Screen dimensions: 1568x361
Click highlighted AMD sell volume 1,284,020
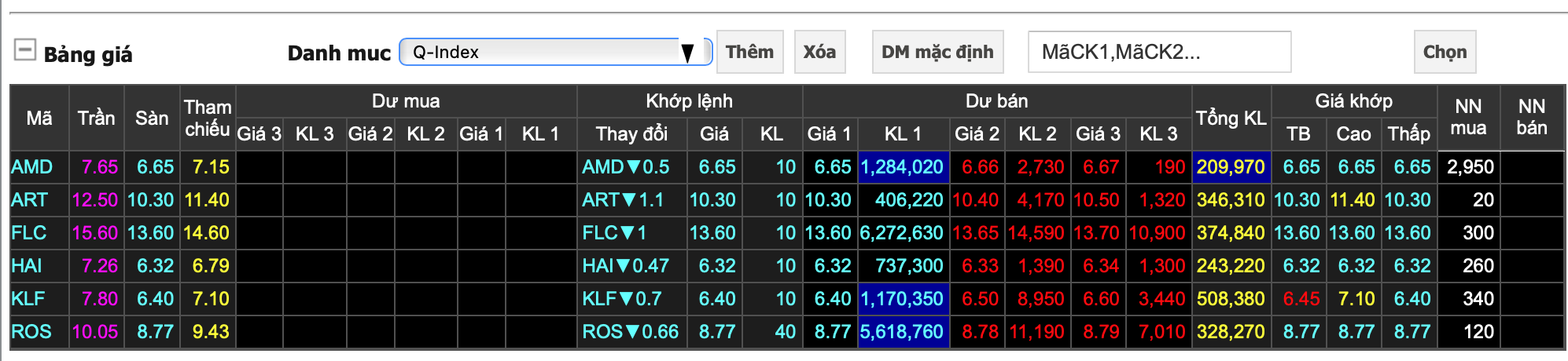coord(902,167)
